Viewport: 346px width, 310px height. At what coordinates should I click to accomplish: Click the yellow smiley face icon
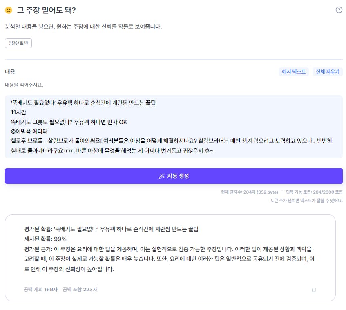pos(9,10)
